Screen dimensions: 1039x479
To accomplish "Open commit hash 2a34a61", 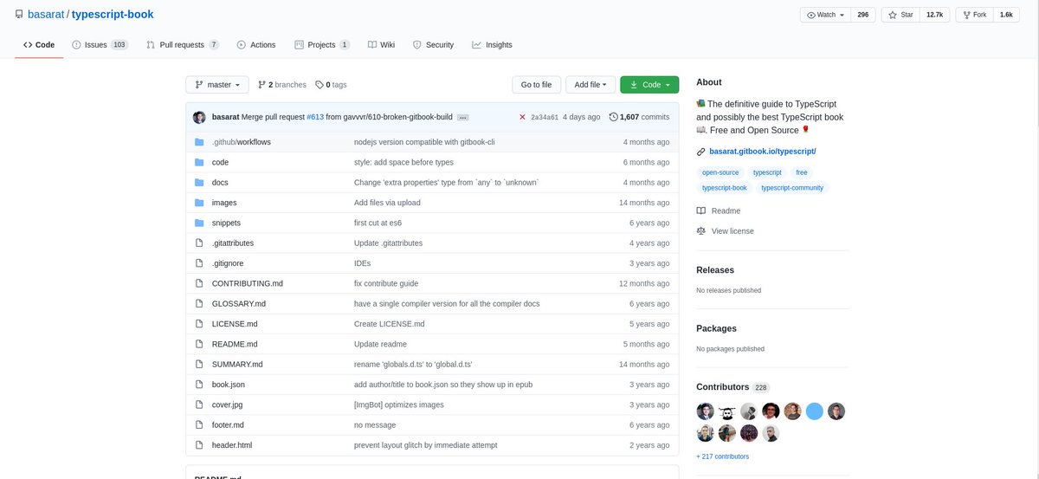I will point(545,117).
